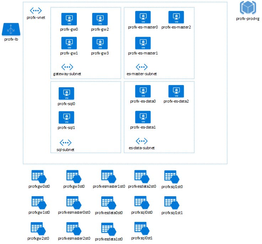
Task: Select the profxsql0st1 storage icon
Action: (x=142, y=228)
